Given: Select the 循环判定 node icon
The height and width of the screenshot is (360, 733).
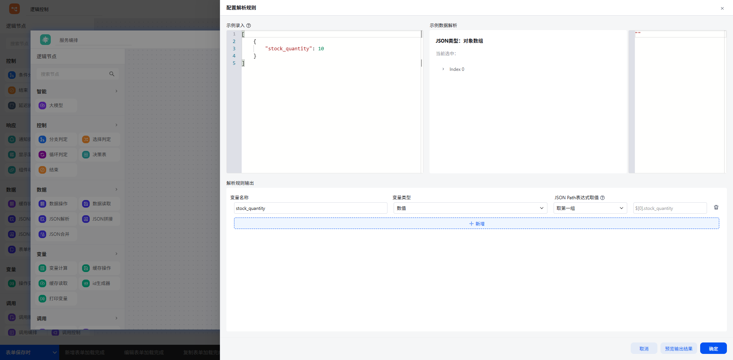Looking at the screenshot, I should coord(42,155).
